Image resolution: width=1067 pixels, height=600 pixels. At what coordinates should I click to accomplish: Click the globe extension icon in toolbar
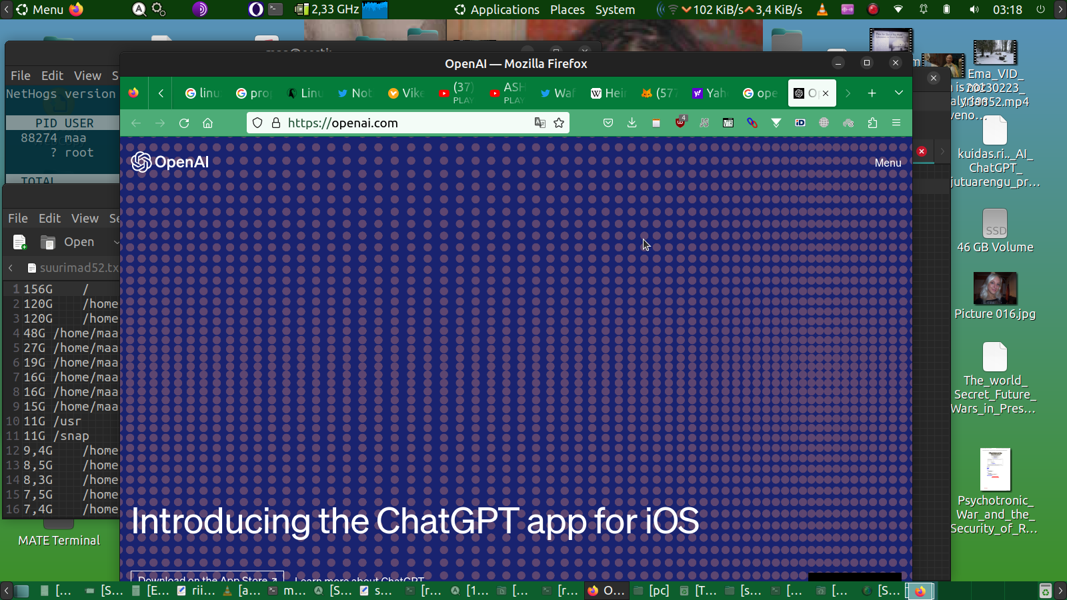click(x=824, y=123)
